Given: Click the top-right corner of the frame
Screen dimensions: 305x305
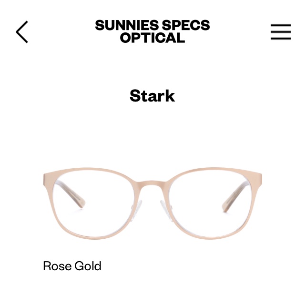Looking at the screenshot, I should [x=259, y=174].
